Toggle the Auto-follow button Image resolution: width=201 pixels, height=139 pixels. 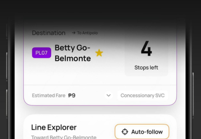pos(142,132)
